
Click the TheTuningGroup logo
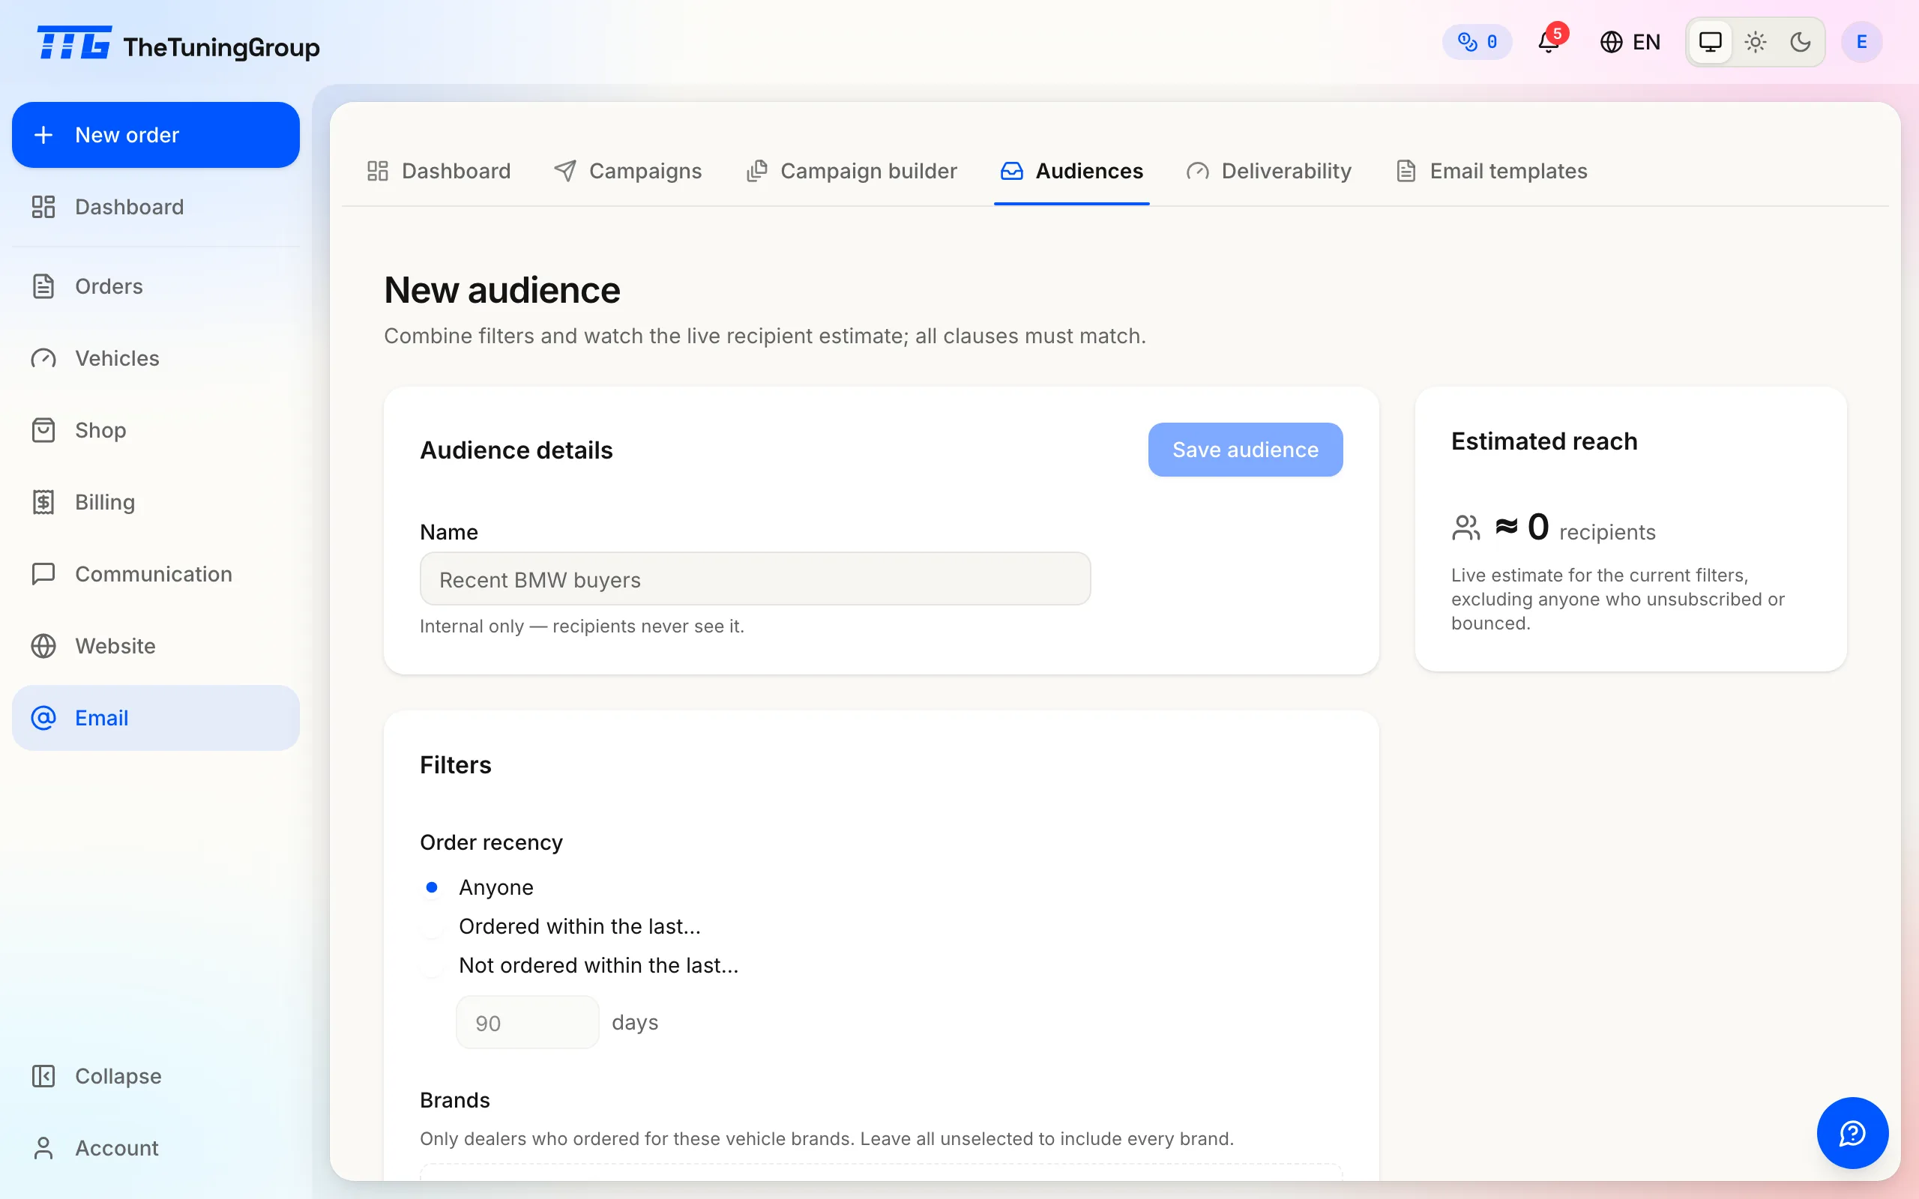[178, 44]
